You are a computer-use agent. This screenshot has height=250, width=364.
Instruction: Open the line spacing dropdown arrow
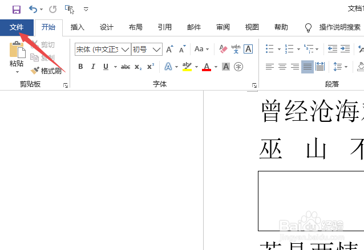[346, 67]
